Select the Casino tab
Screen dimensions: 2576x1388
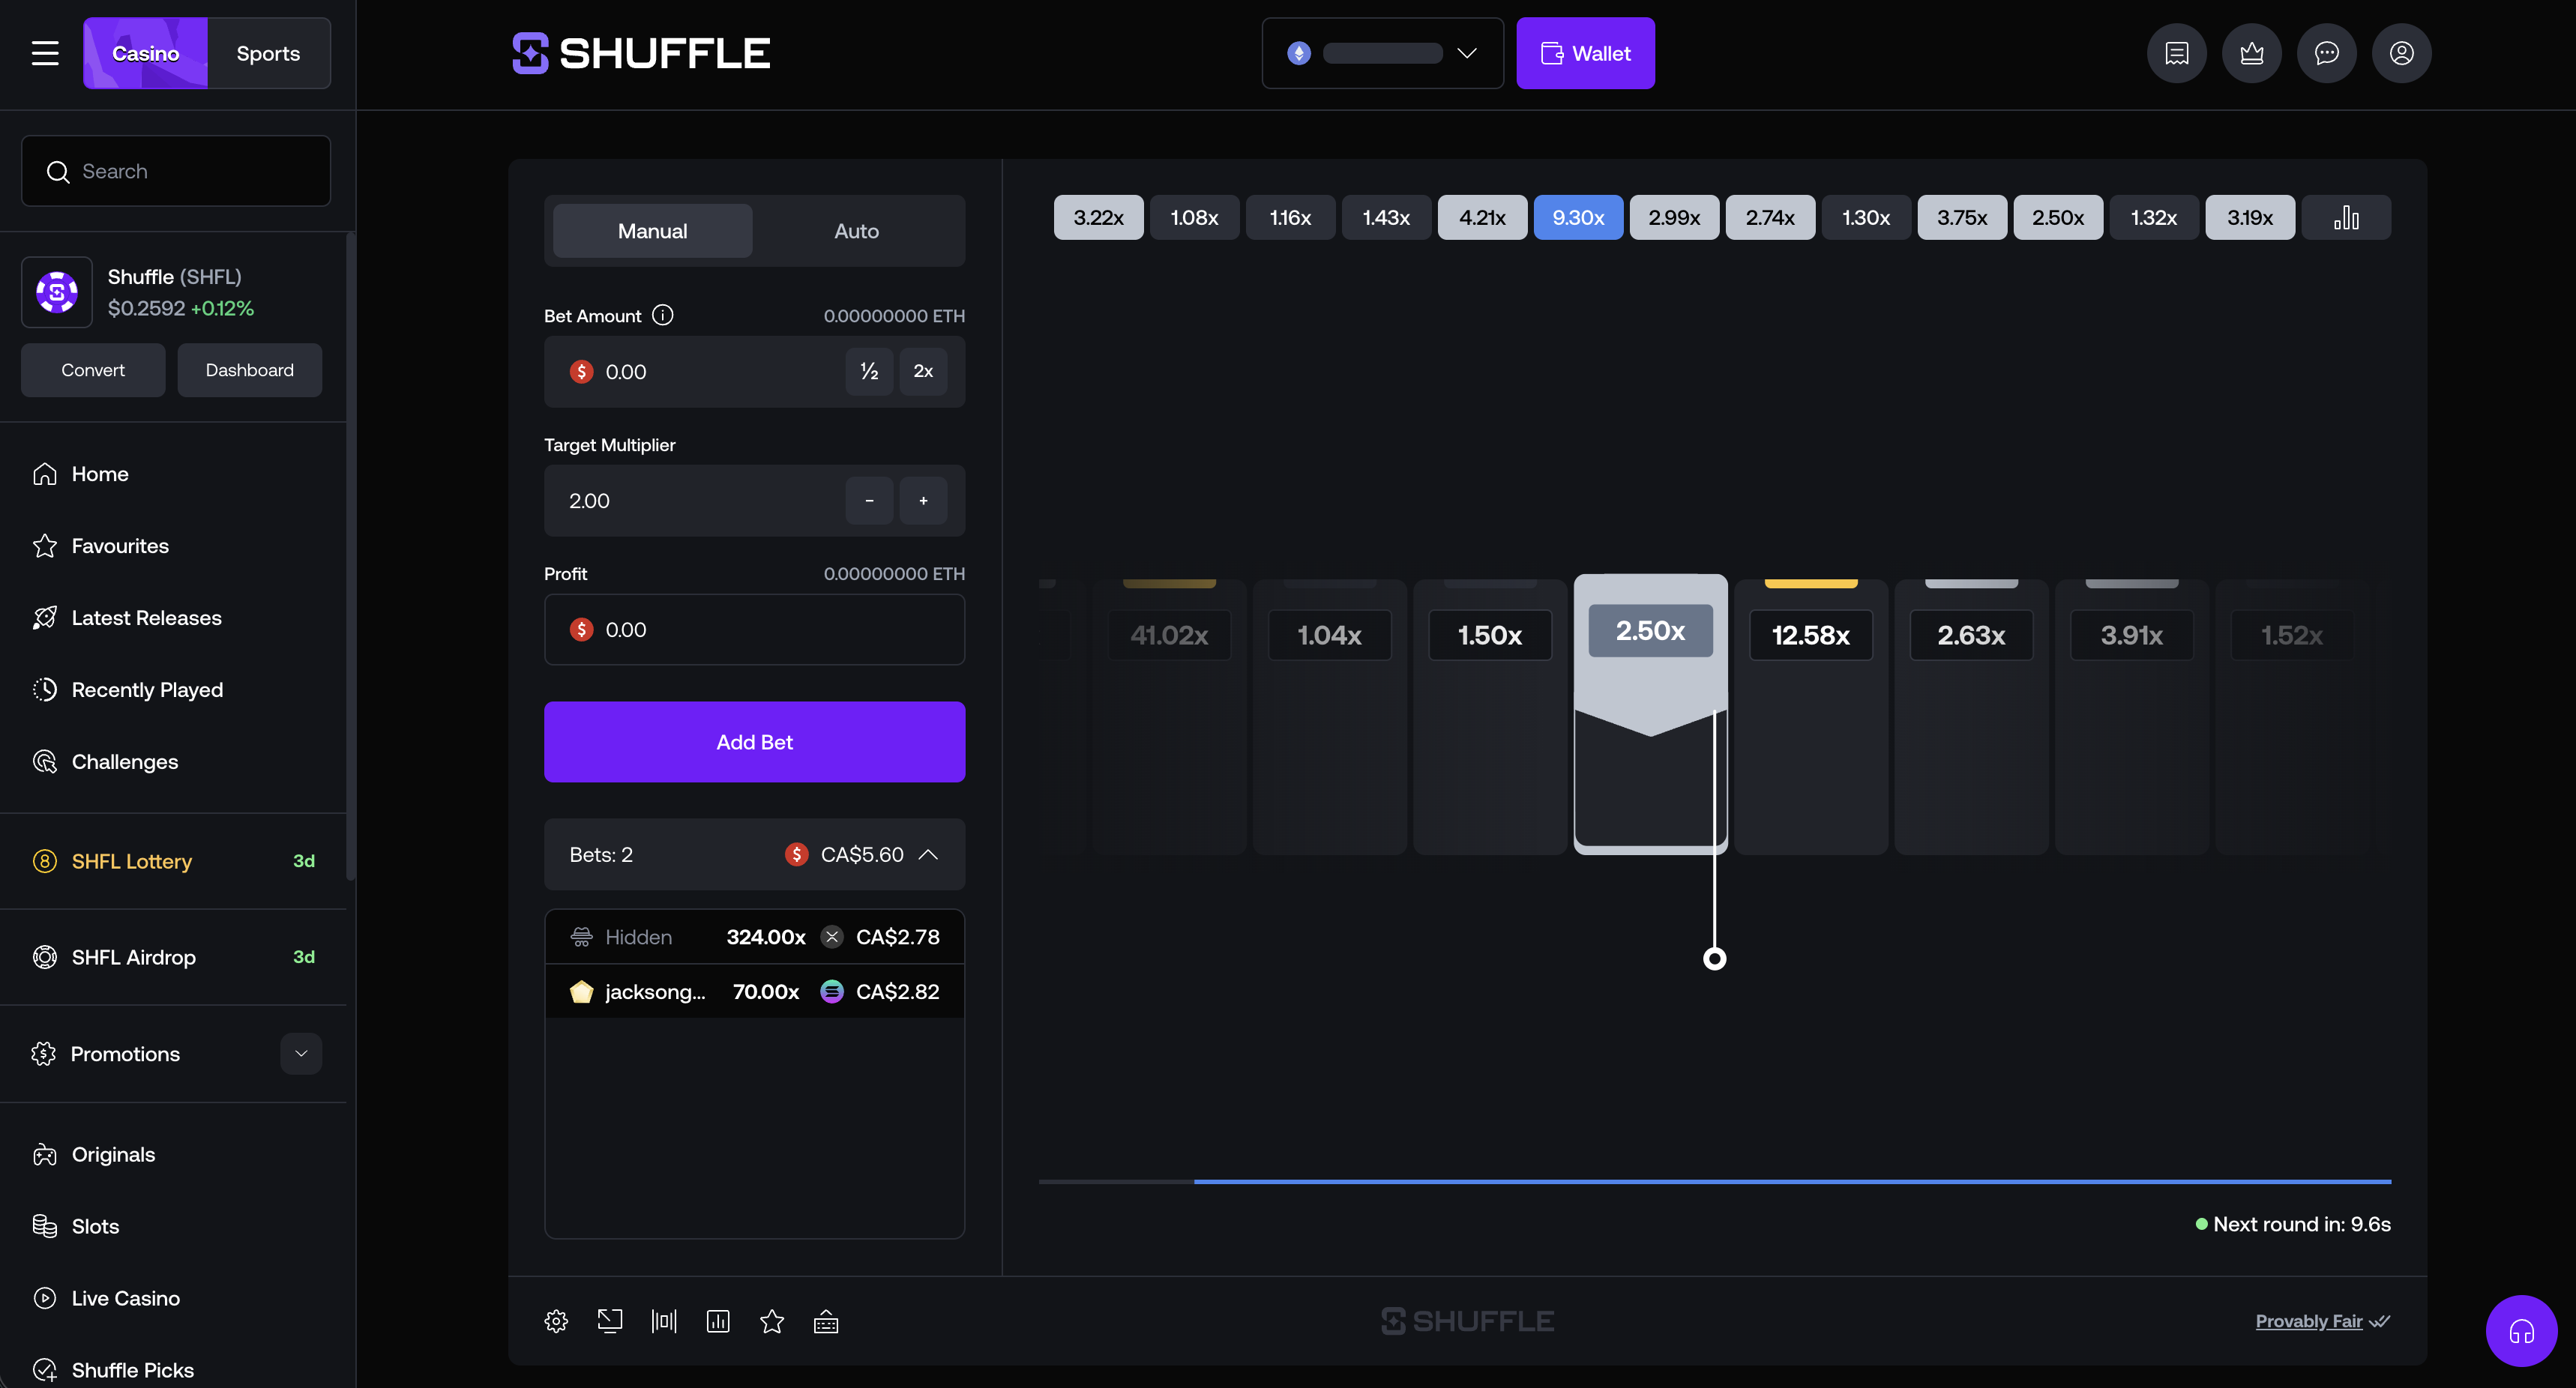click(145, 53)
